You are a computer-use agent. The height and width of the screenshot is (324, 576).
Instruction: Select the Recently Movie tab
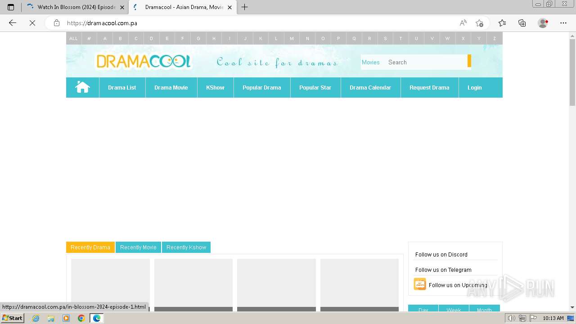[x=138, y=247]
